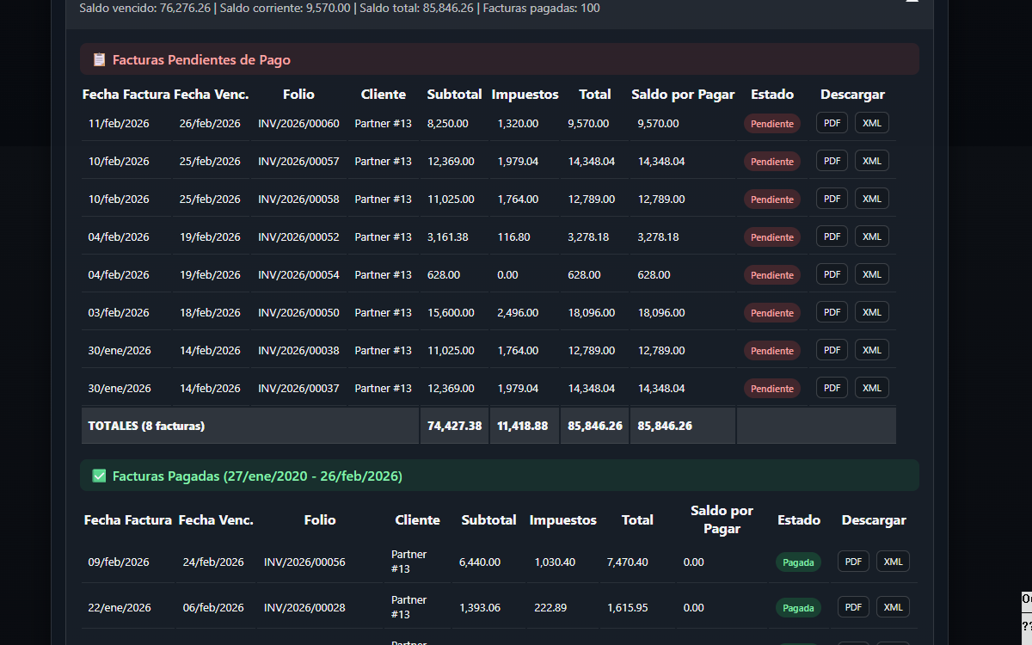Download PDF for invoice INV/2026/00050
1032x645 pixels.
coord(832,312)
